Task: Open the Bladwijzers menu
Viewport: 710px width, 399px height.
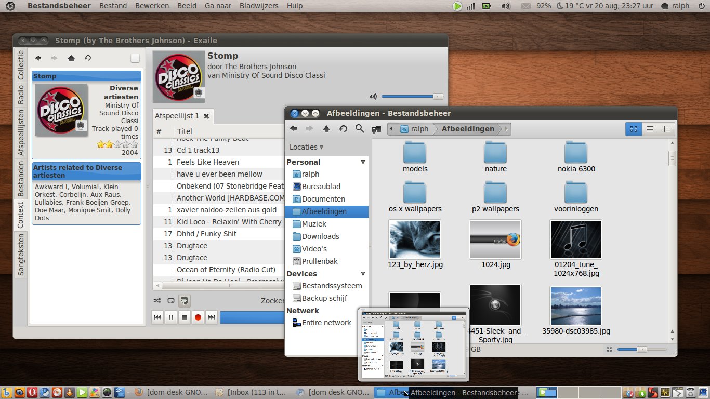Action: pyautogui.click(x=259, y=6)
